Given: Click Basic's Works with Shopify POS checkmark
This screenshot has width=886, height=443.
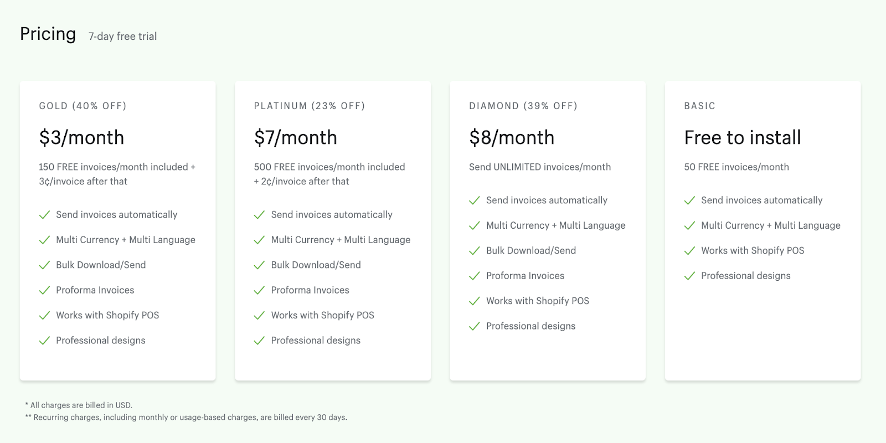Looking at the screenshot, I should click(689, 251).
